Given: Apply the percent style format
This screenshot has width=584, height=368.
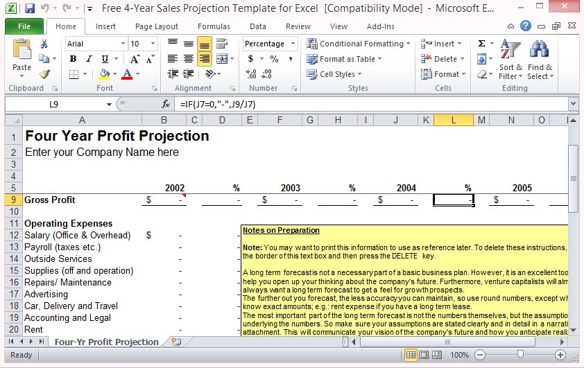Looking at the screenshot, I should click(274, 59).
